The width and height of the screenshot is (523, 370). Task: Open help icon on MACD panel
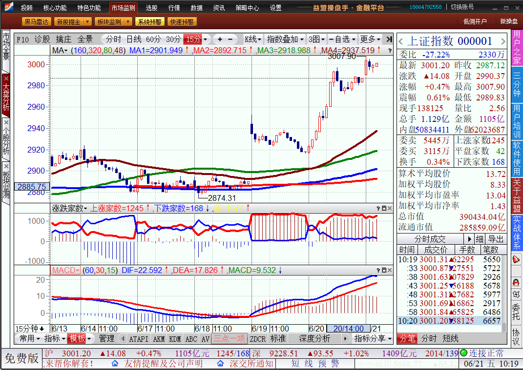tap(378, 270)
